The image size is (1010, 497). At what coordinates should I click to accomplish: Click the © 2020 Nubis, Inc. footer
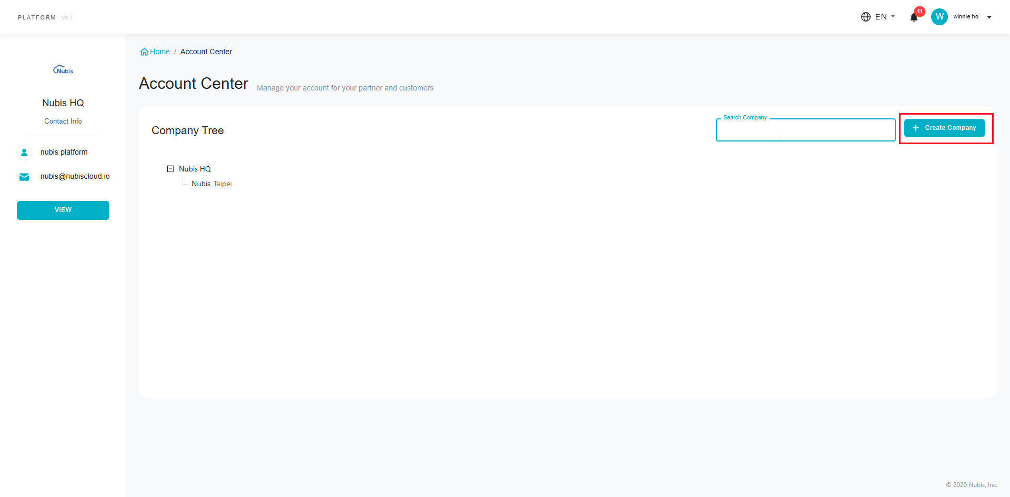tap(972, 485)
